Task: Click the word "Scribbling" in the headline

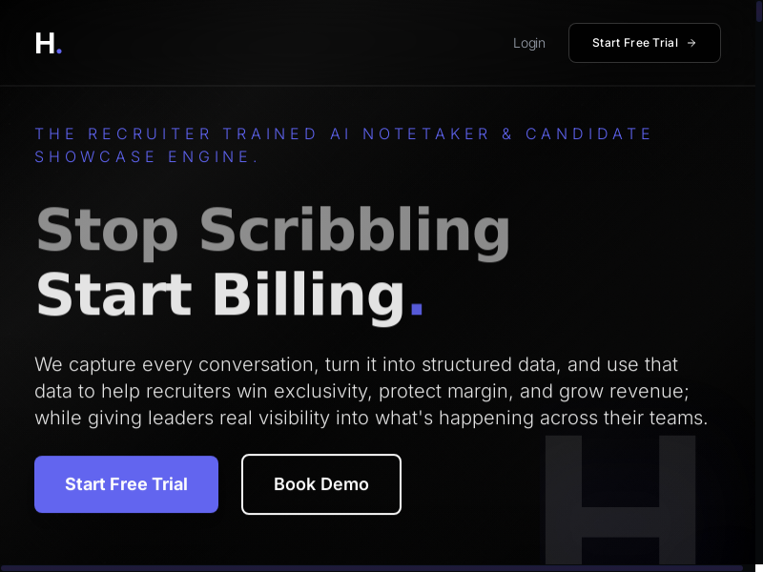Action: pos(355,231)
